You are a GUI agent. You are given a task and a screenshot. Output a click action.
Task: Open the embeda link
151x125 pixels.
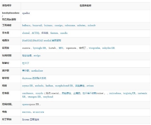point(39,86)
